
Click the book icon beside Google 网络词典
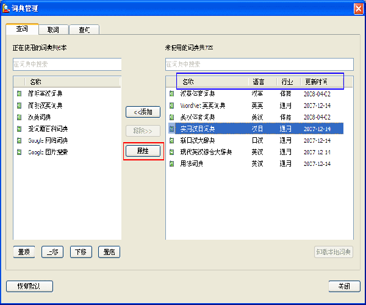tap(19, 140)
